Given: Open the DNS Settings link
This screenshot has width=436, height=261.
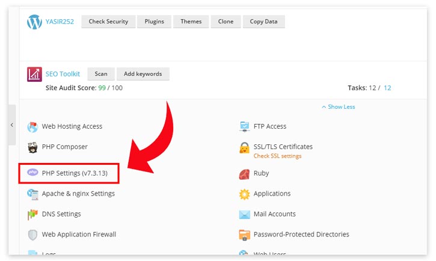Looking at the screenshot, I should pos(61,214).
